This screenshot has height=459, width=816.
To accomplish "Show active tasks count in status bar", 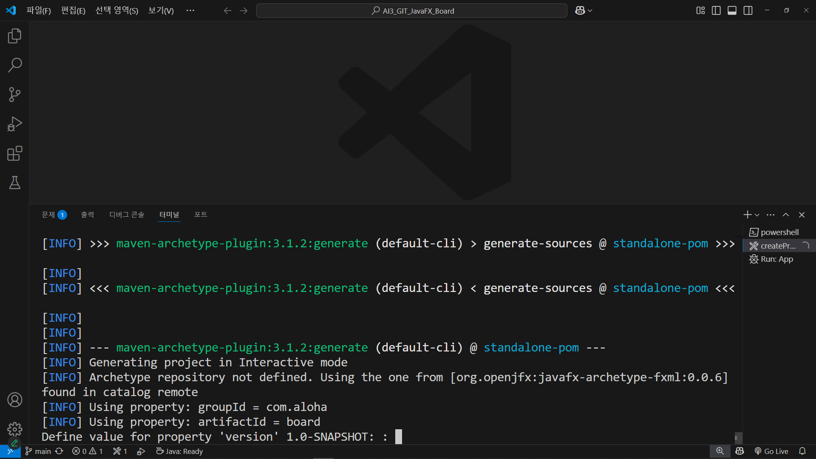I will point(120,451).
